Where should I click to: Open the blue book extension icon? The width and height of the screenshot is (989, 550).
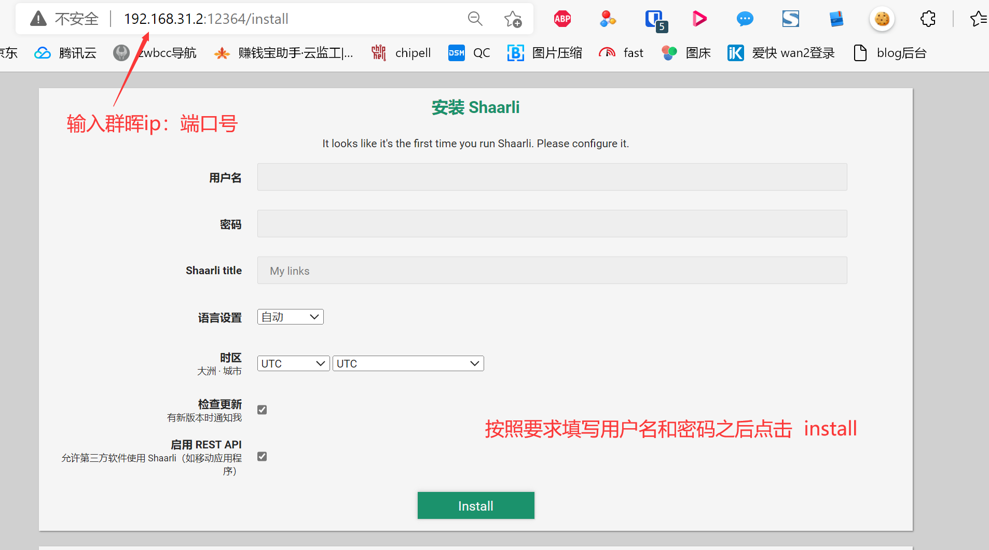pyautogui.click(x=836, y=19)
